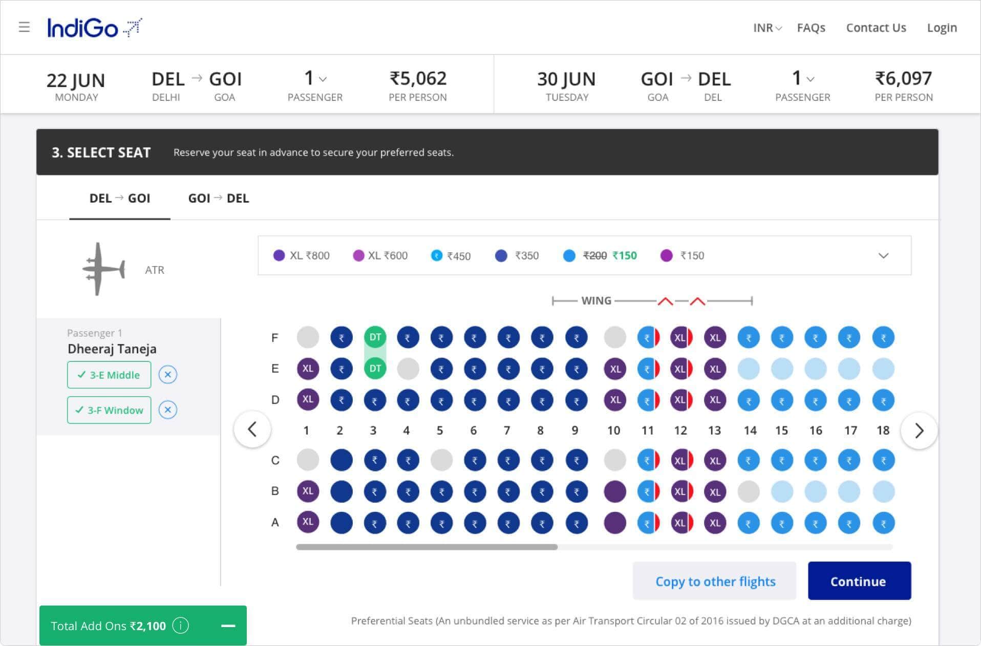Click the horizontal seat map scrollbar
This screenshot has height=646, width=981.
point(426,547)
